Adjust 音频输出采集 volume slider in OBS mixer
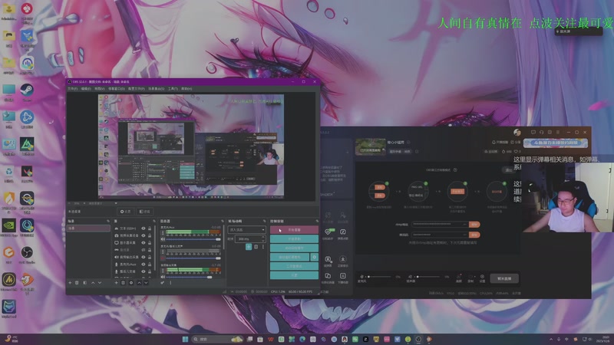 [193, 278]
